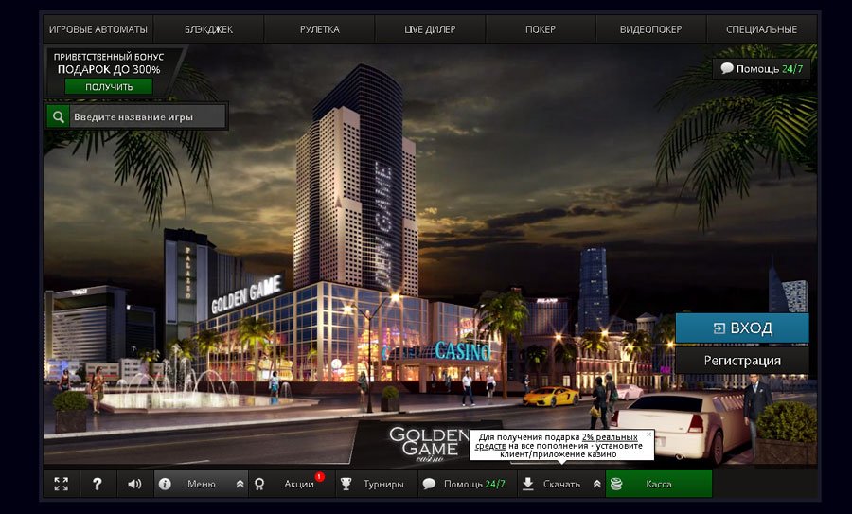Open Турниры trophy button

[x=374, y=484]
